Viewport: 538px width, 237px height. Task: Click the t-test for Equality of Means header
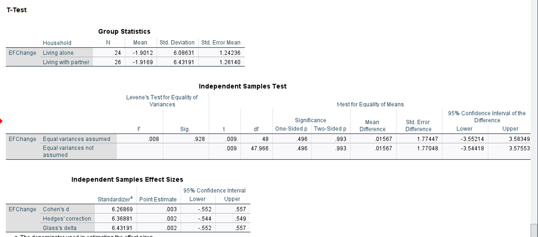[x=370, y=104]
